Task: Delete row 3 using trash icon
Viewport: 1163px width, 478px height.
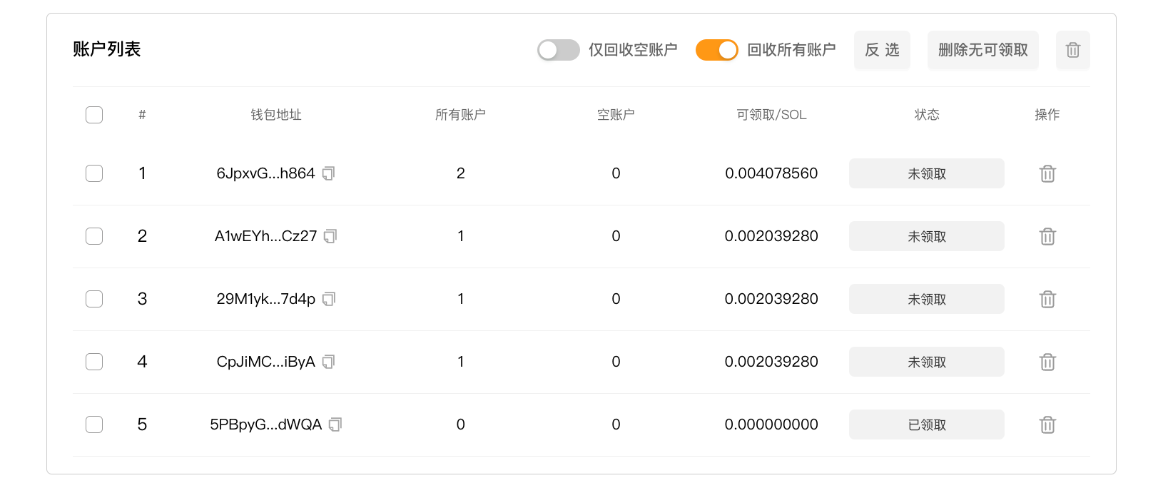Action: (x=1047, y=299)
